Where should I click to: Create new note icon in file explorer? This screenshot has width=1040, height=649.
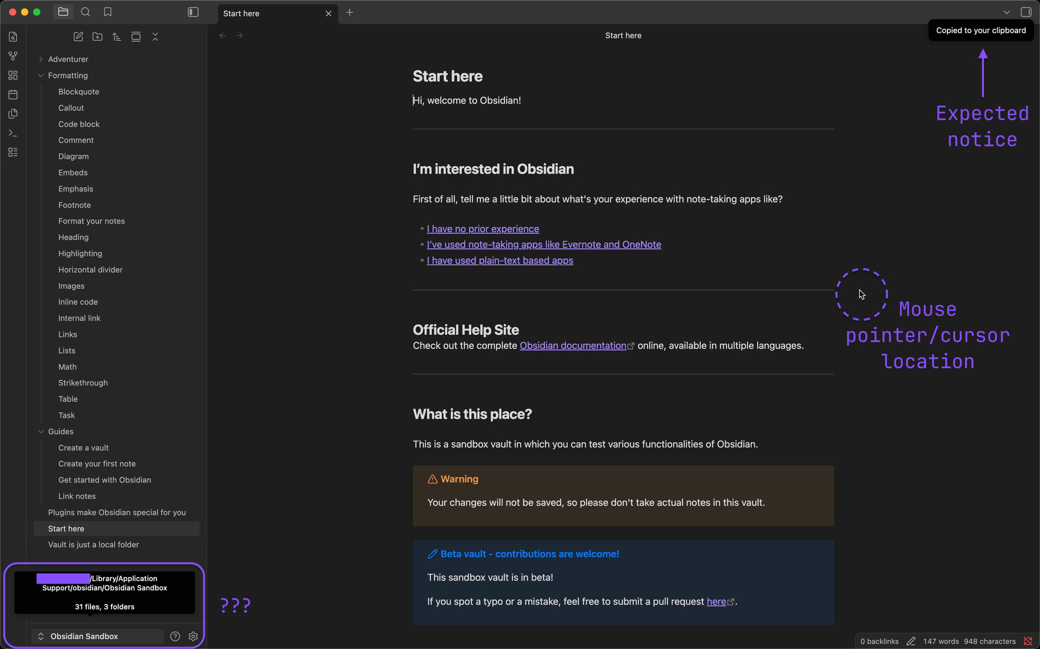(78, 37)
